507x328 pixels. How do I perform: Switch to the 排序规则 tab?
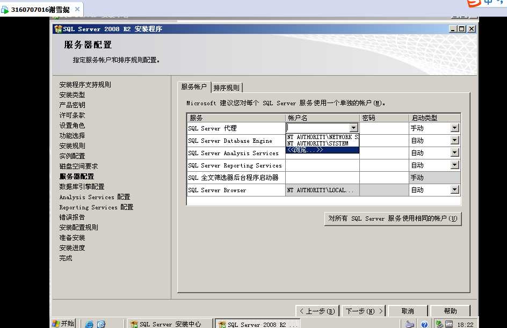tap(226, 88)
